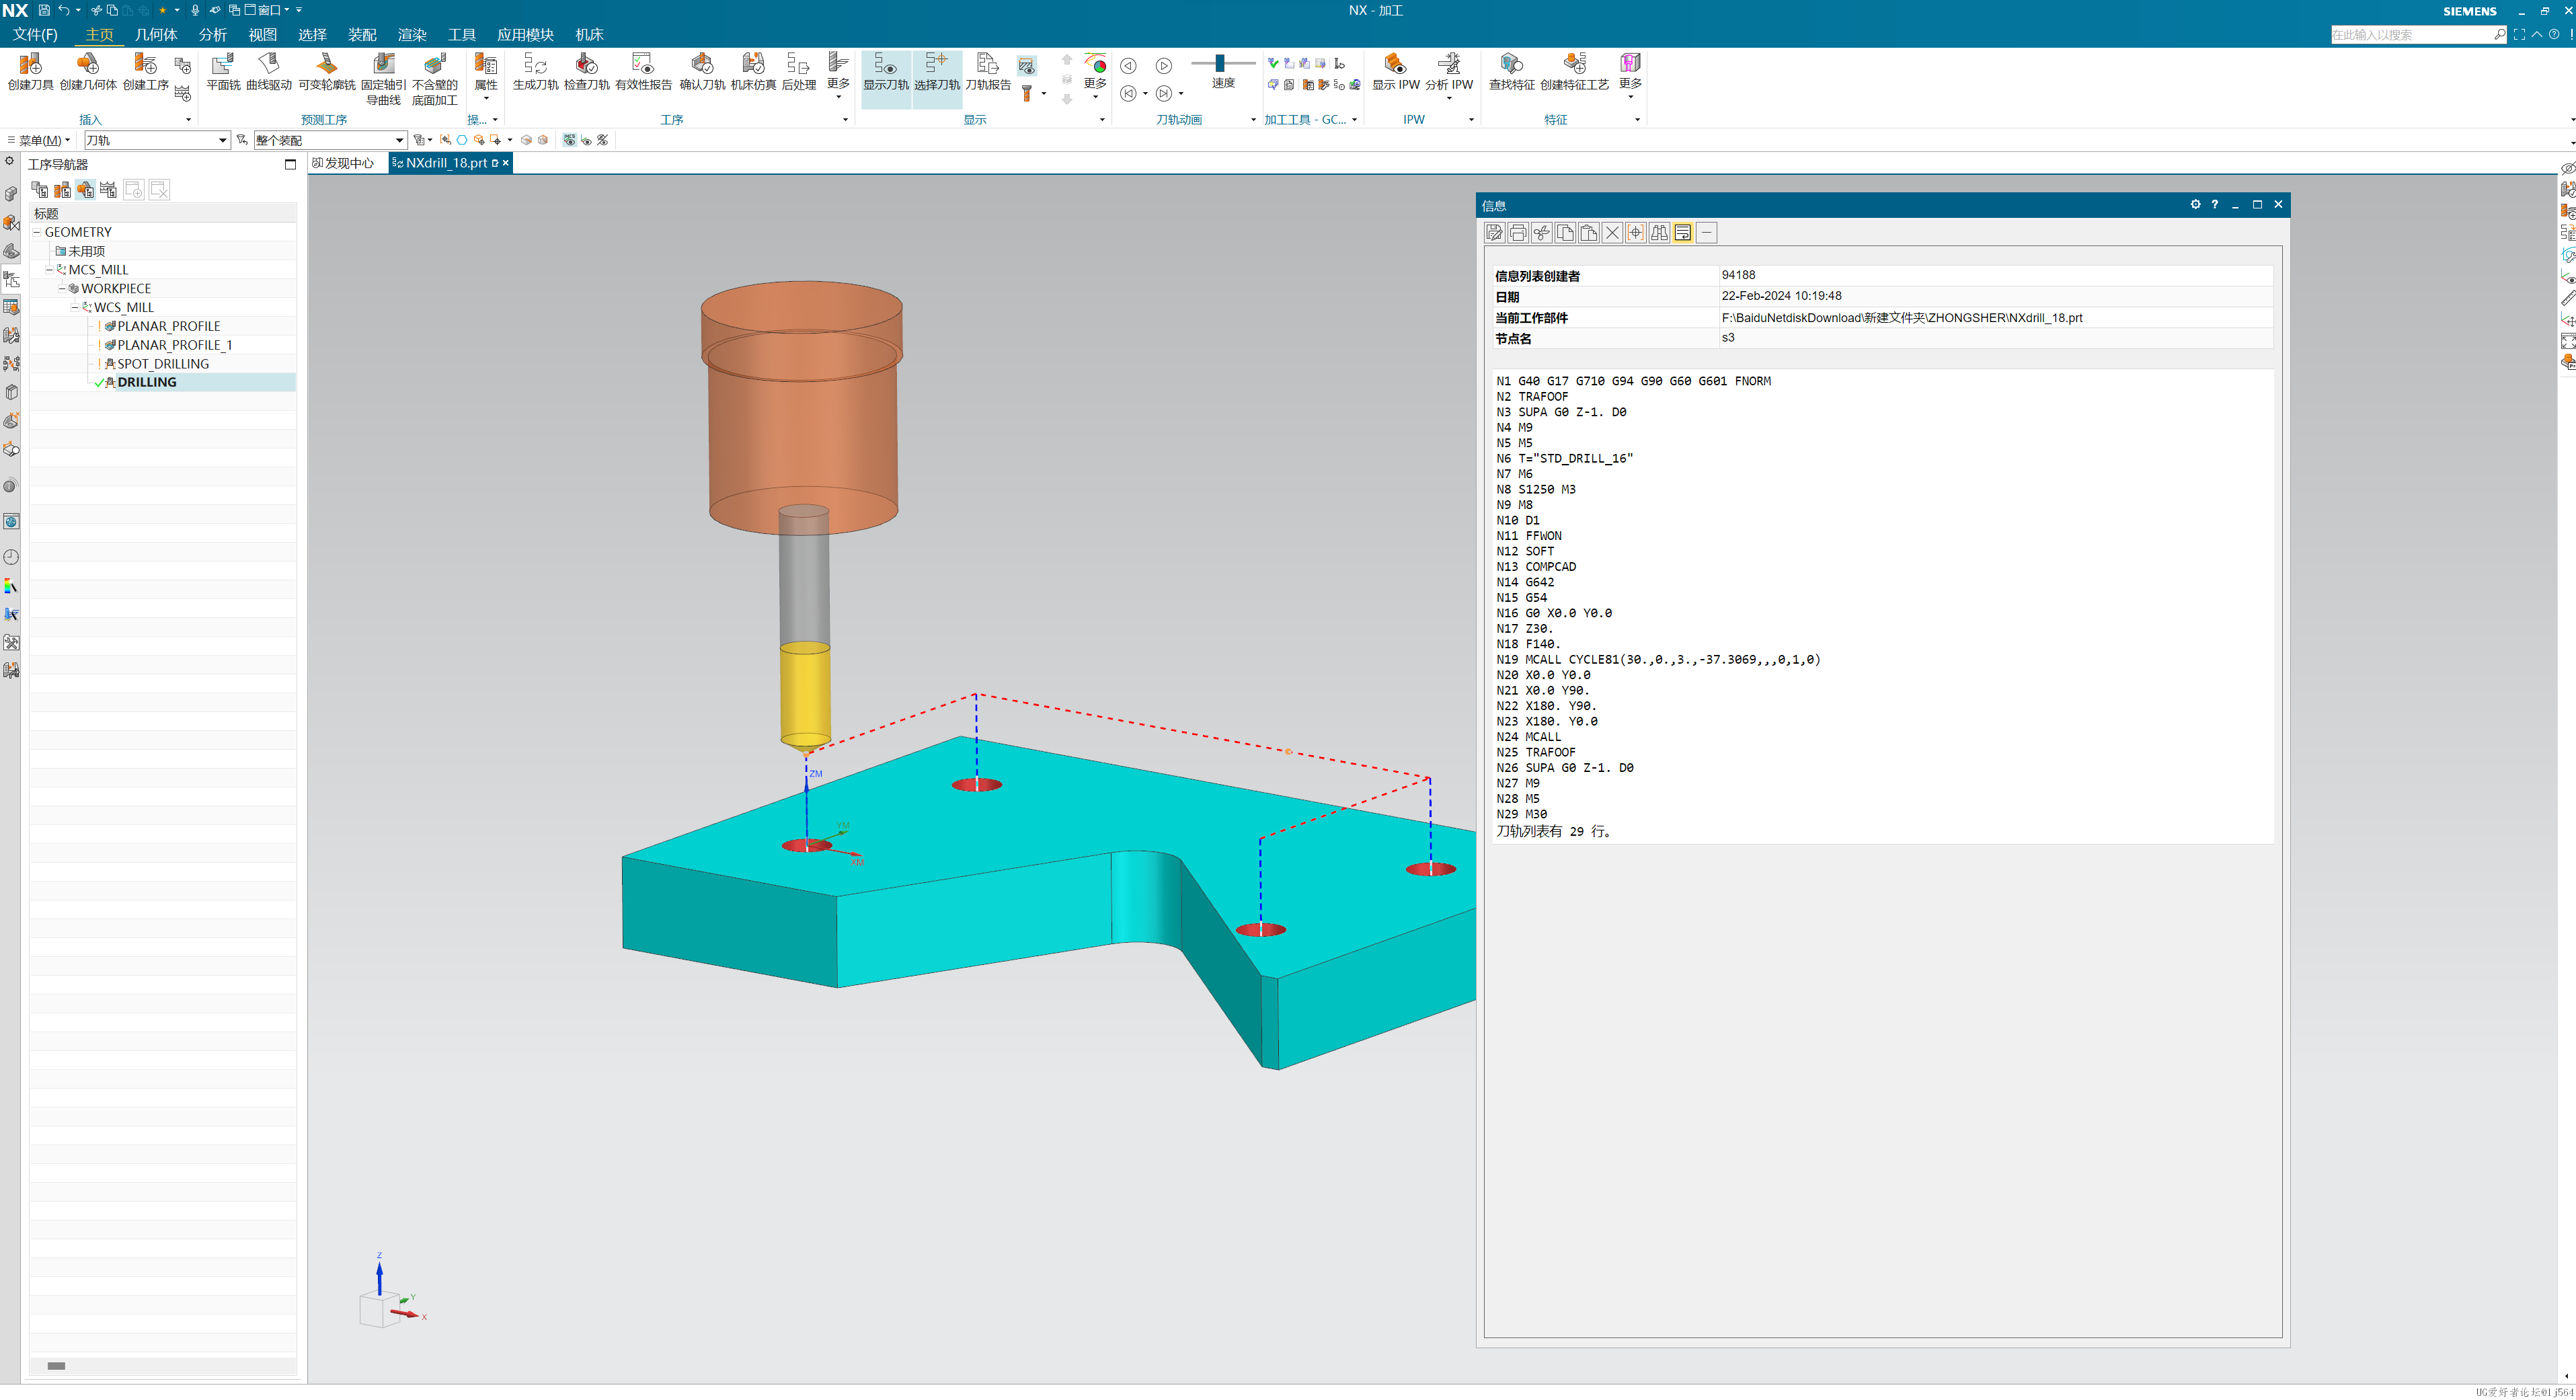The height and width of the screenshot is (1400, 2576).
Task: Toggle word wrap highlighted icon in 信息 toolbar
Action: [1683, 233]
